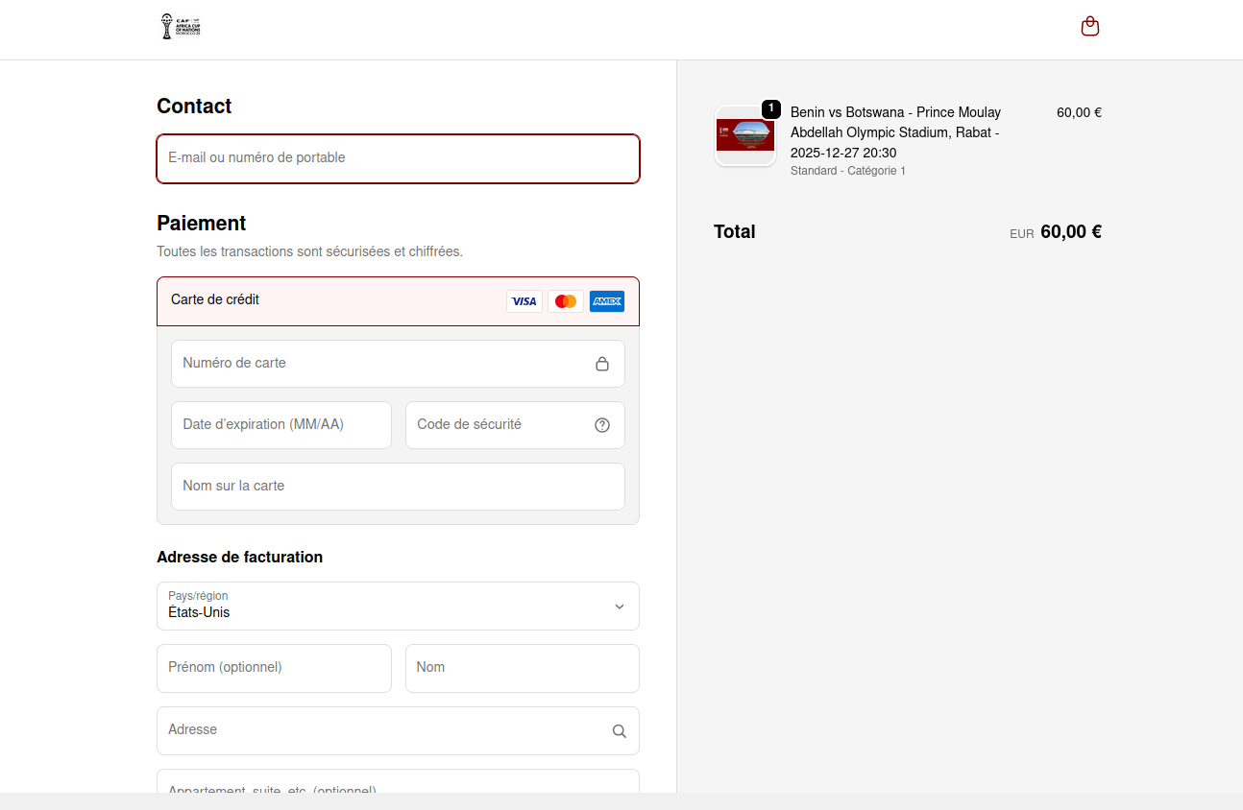Click the American Express icon

tap(607, 301)
